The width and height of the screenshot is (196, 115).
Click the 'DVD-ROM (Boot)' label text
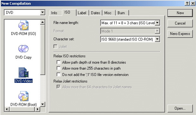[23, 104]
